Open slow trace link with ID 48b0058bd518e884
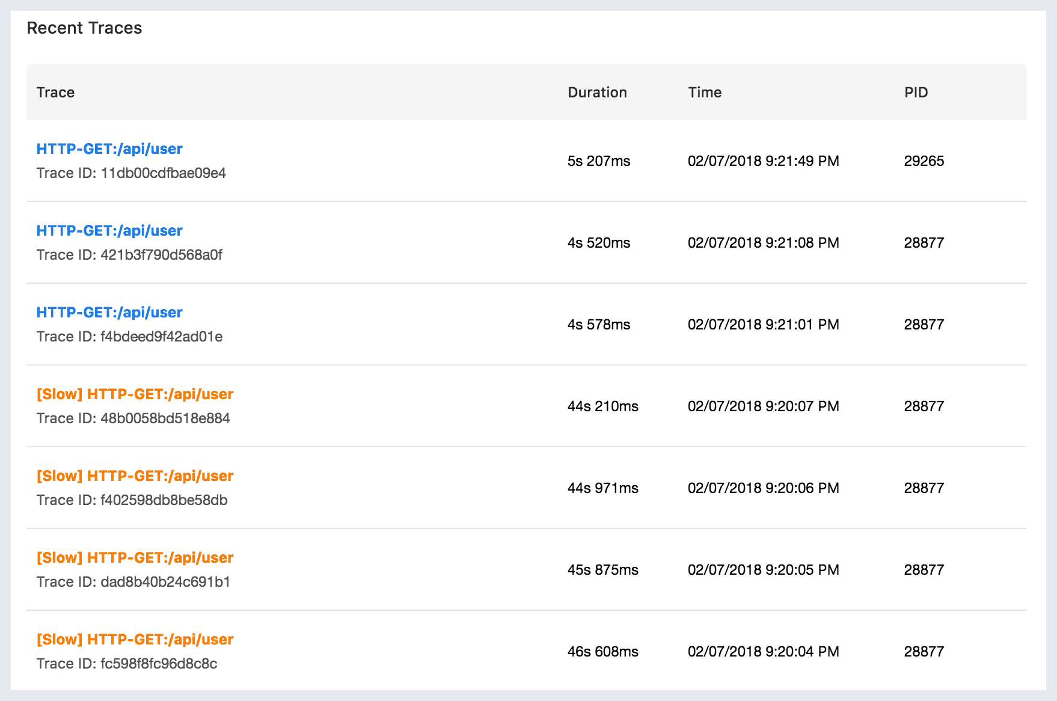 (x=135, y=394)
